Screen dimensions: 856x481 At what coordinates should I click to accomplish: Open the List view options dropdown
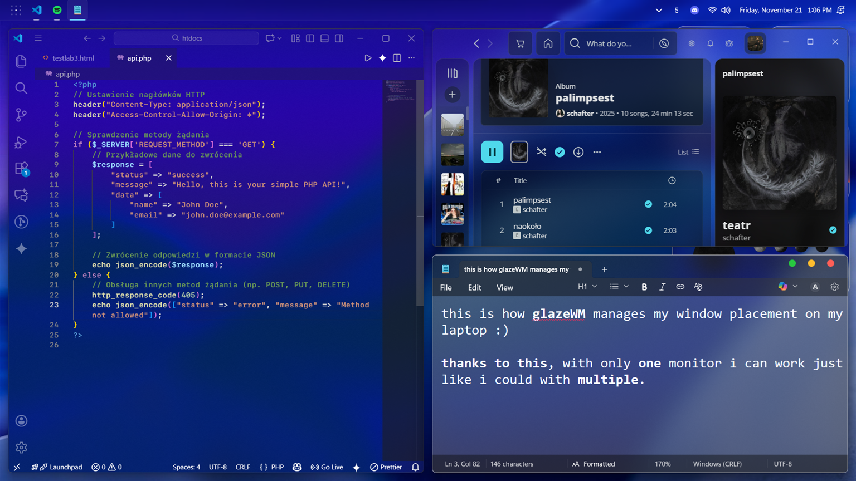(x=688, y=152)
